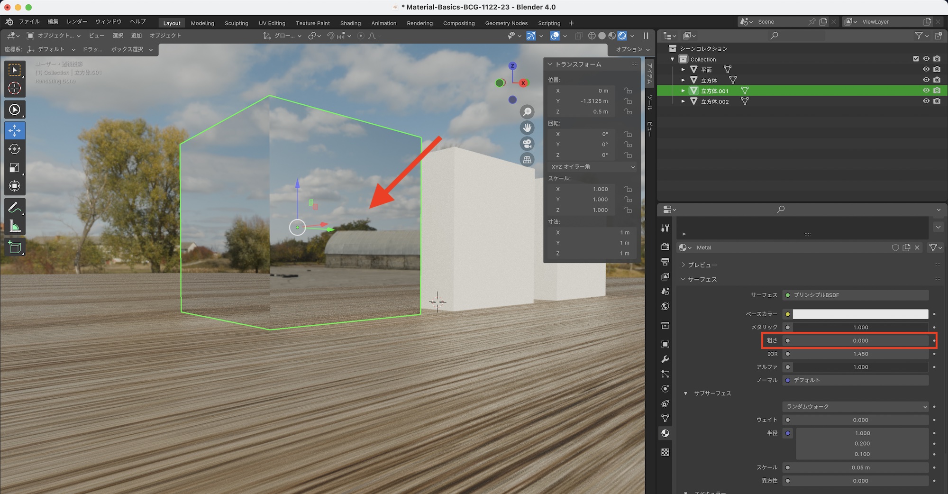This screenshot has height=494, width=948.
Task: Open the レンダー menu
Action: pos(77,22)
